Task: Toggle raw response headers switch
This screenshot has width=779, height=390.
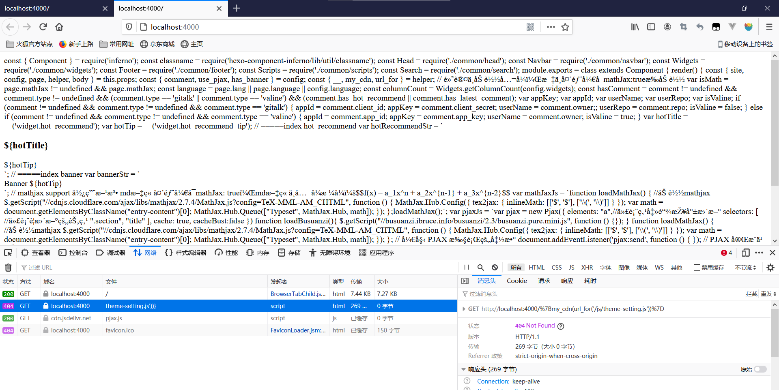Action: (x=760, y=369)
